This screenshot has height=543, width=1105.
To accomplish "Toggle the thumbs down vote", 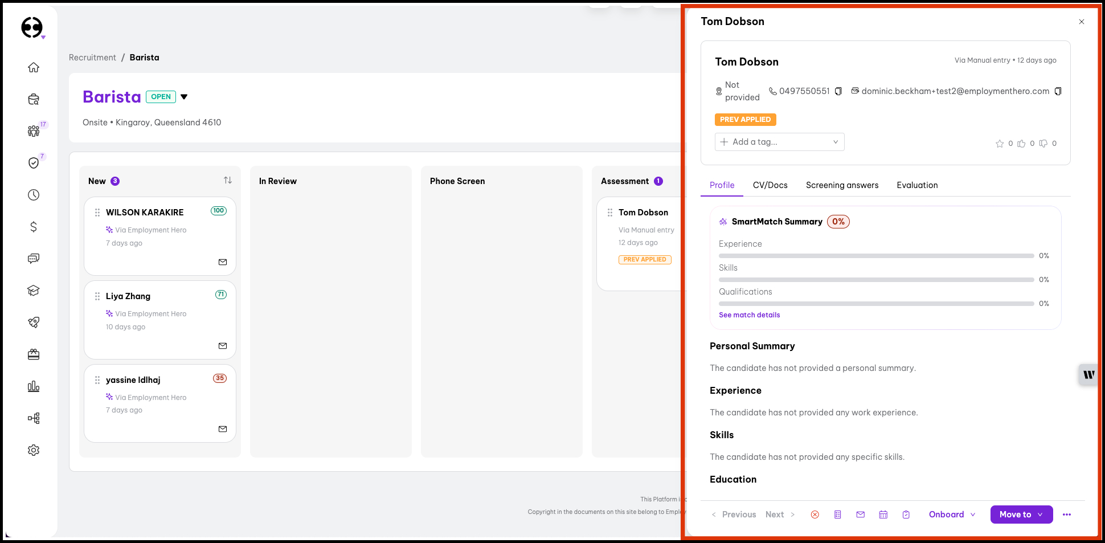I will point(1043,144).
